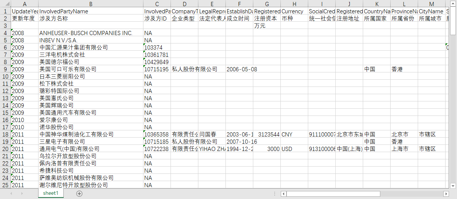Click date cell 2006-05-08
The width and height of the screenshot is (457, 199).
coord(239,69)
